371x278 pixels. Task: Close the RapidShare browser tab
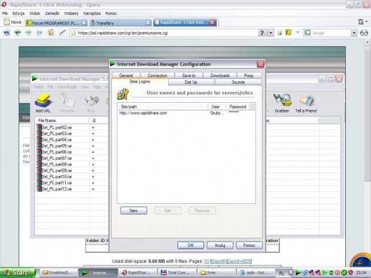tap(212, 23)
